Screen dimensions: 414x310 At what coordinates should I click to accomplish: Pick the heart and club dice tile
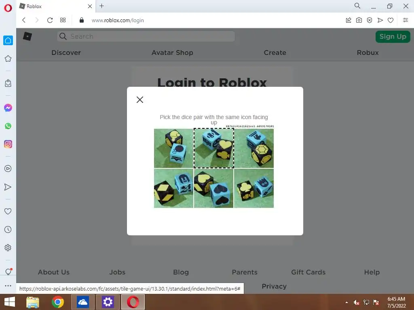pyautogui.click(x=213, y=148)
